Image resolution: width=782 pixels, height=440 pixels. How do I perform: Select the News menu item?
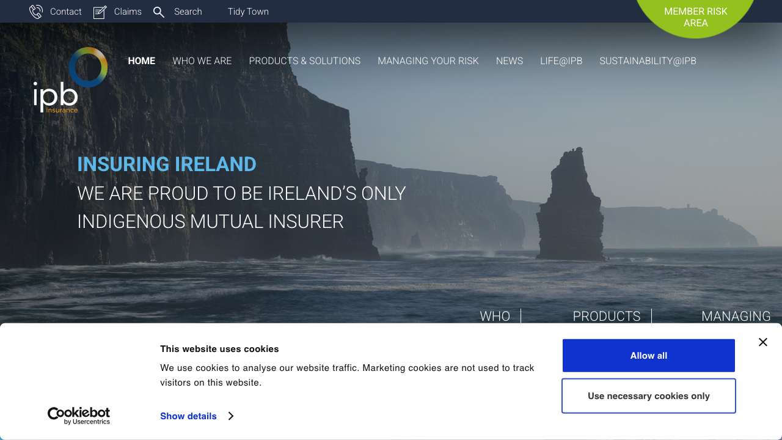tap(509, 61)
